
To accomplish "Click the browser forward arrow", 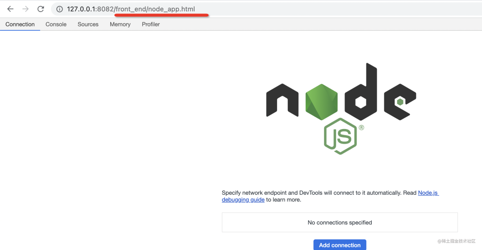I will (x=25, y=9).
